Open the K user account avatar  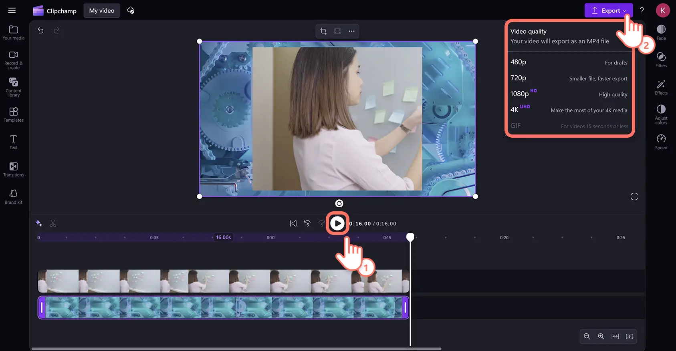point(663,10)
